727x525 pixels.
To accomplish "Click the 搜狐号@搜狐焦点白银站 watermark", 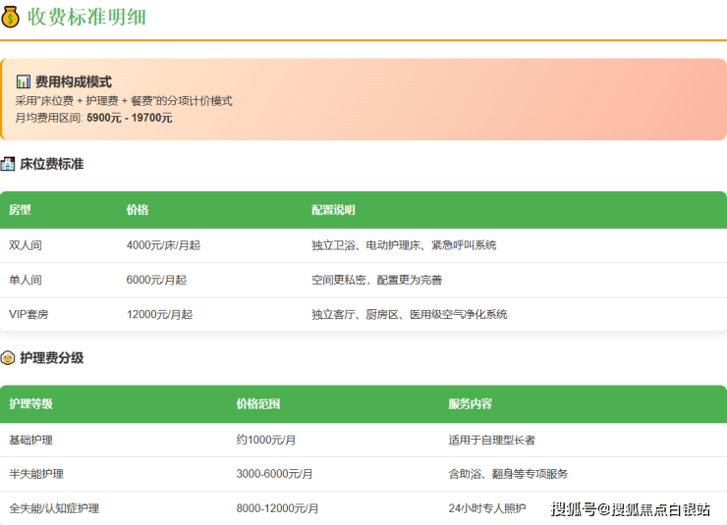I will point(630,508).
